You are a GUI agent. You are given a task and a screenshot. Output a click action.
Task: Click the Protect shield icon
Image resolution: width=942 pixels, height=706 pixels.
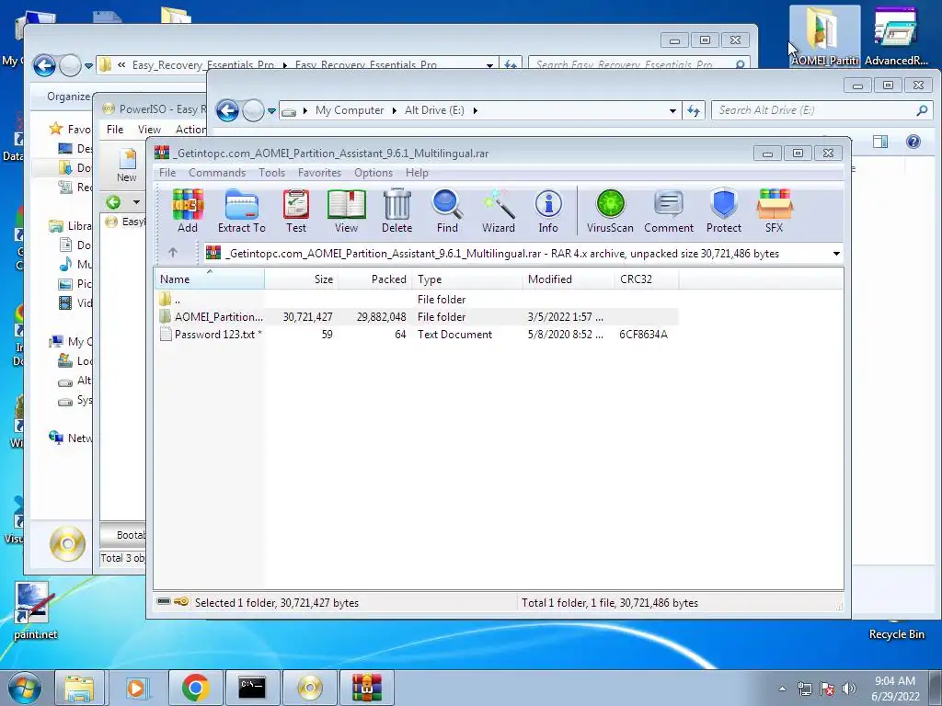(x=723, y=211)
